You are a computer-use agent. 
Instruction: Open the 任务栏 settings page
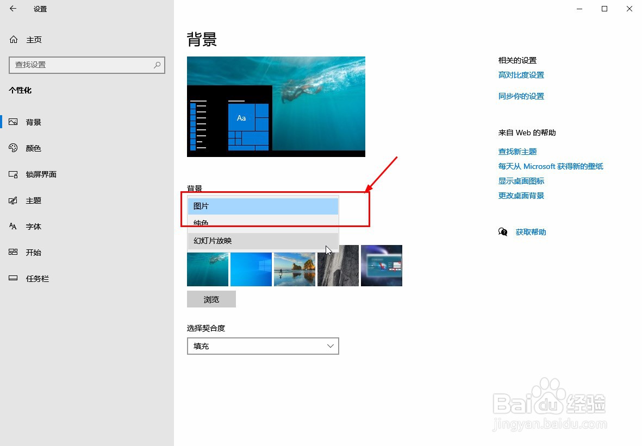pos(38,279)
